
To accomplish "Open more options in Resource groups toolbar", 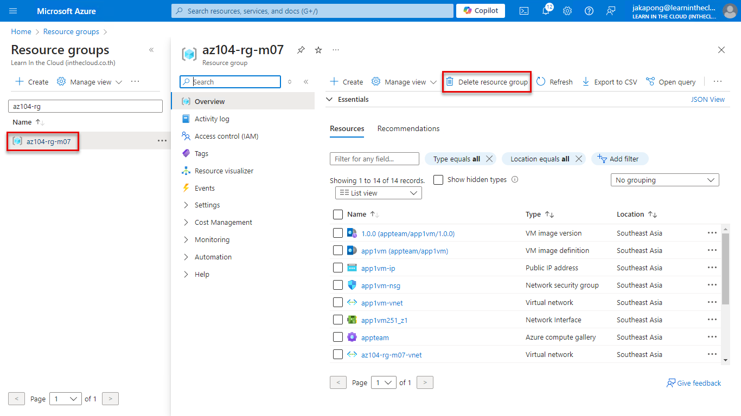I will [135, 82].
